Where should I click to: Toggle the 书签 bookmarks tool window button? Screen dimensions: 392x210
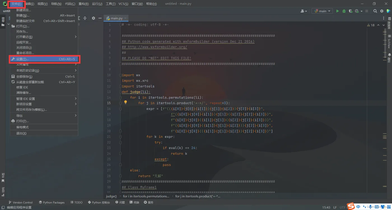[3, 178]
